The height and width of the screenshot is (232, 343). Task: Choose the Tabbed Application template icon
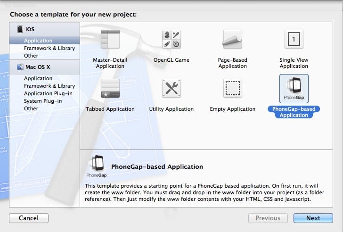point(110,88)
